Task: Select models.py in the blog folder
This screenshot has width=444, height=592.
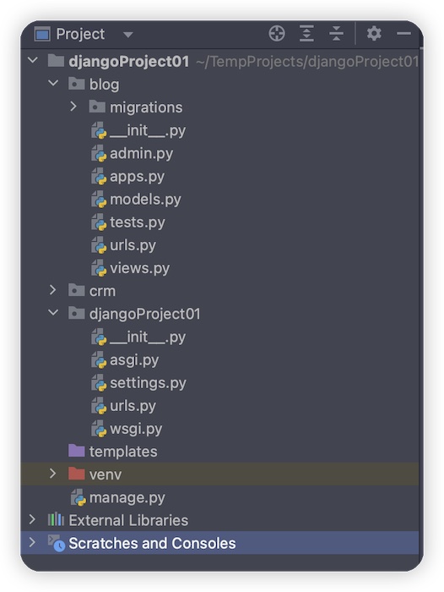Action: [145, 200]
